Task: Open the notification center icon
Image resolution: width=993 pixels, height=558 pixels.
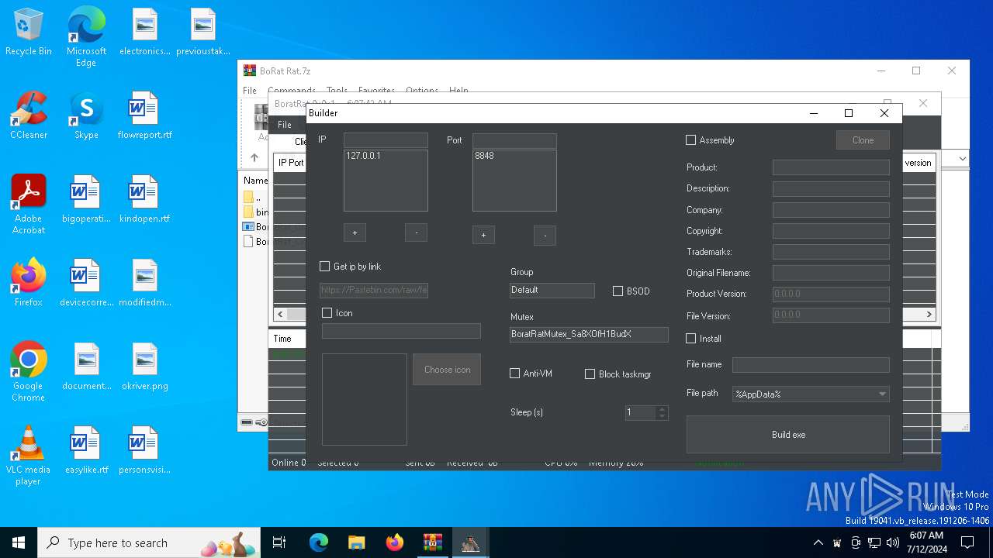Action: 967,542
